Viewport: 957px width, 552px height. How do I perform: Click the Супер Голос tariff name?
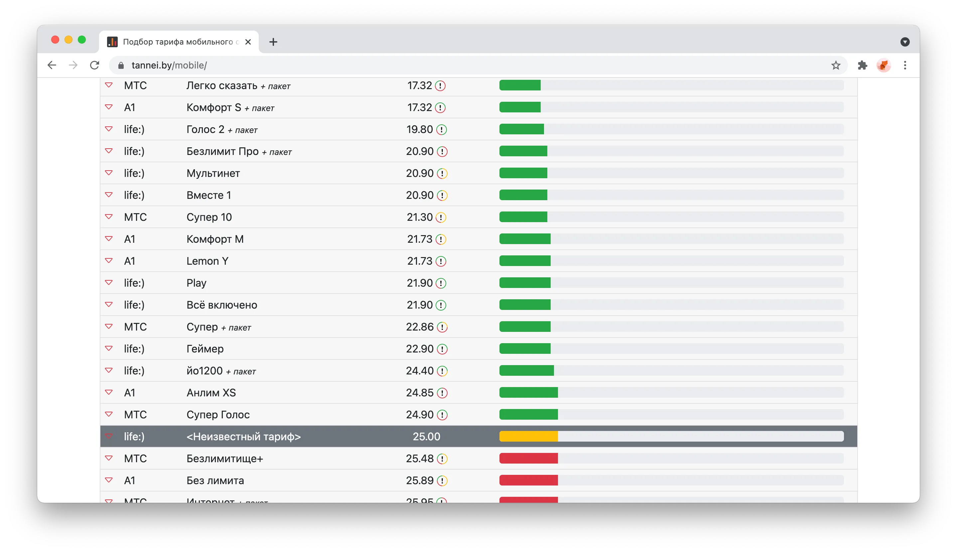click(218, 415)
